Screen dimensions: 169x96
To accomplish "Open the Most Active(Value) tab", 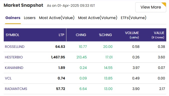I will click(57, 18).
